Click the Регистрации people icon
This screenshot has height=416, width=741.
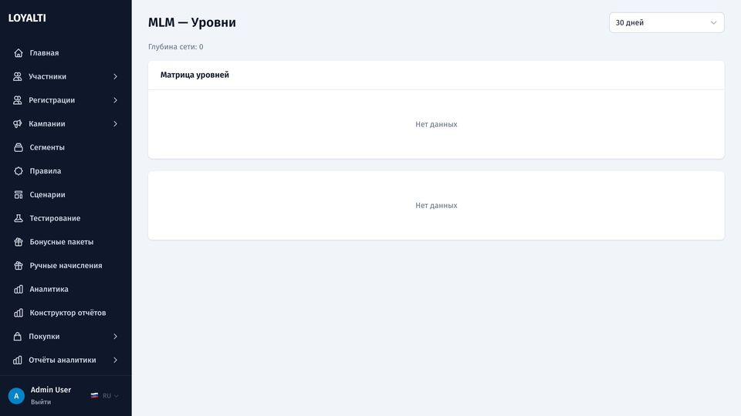[18, 100]
